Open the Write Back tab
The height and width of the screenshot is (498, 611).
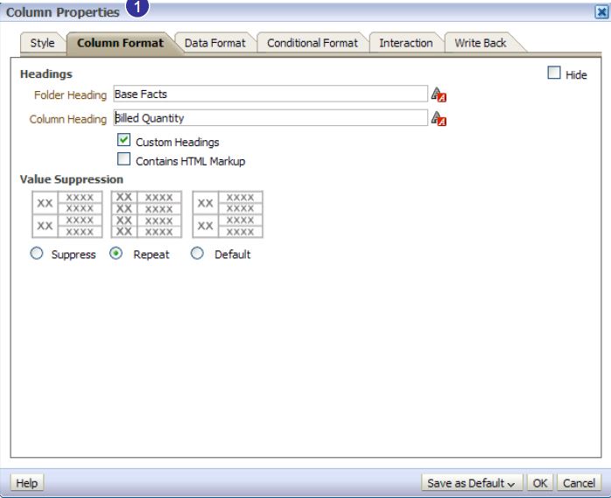point(480,43)
